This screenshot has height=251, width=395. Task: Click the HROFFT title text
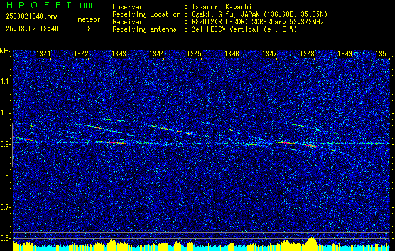[x=38, y=5]
